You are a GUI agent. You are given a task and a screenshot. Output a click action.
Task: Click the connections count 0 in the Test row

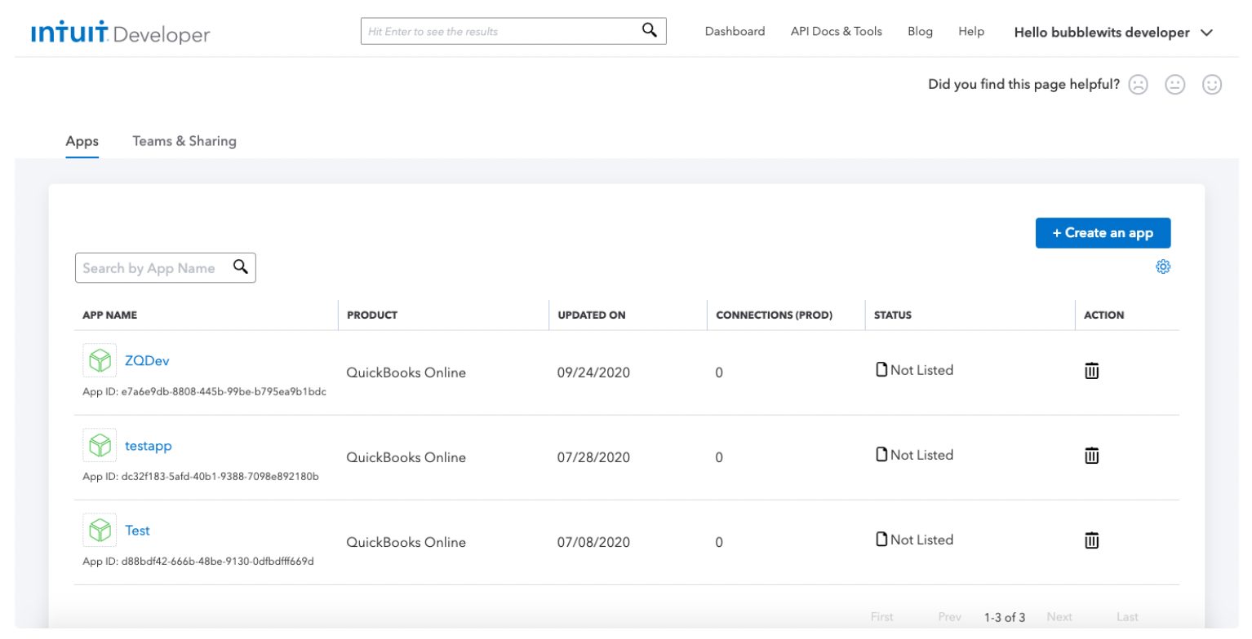pos(719,542)
